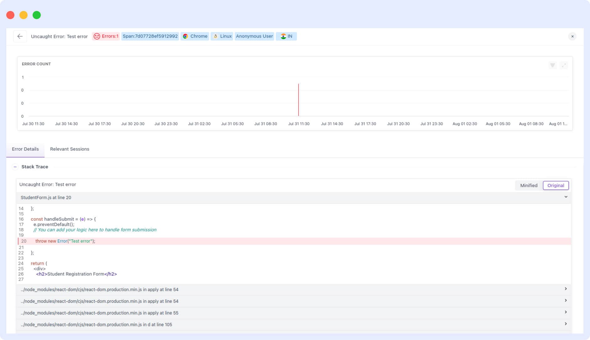This screenshot has height=340, width=590.
Task: Keep stack trace view on Original
Action: pyautogui.click(x=556, y=185)
